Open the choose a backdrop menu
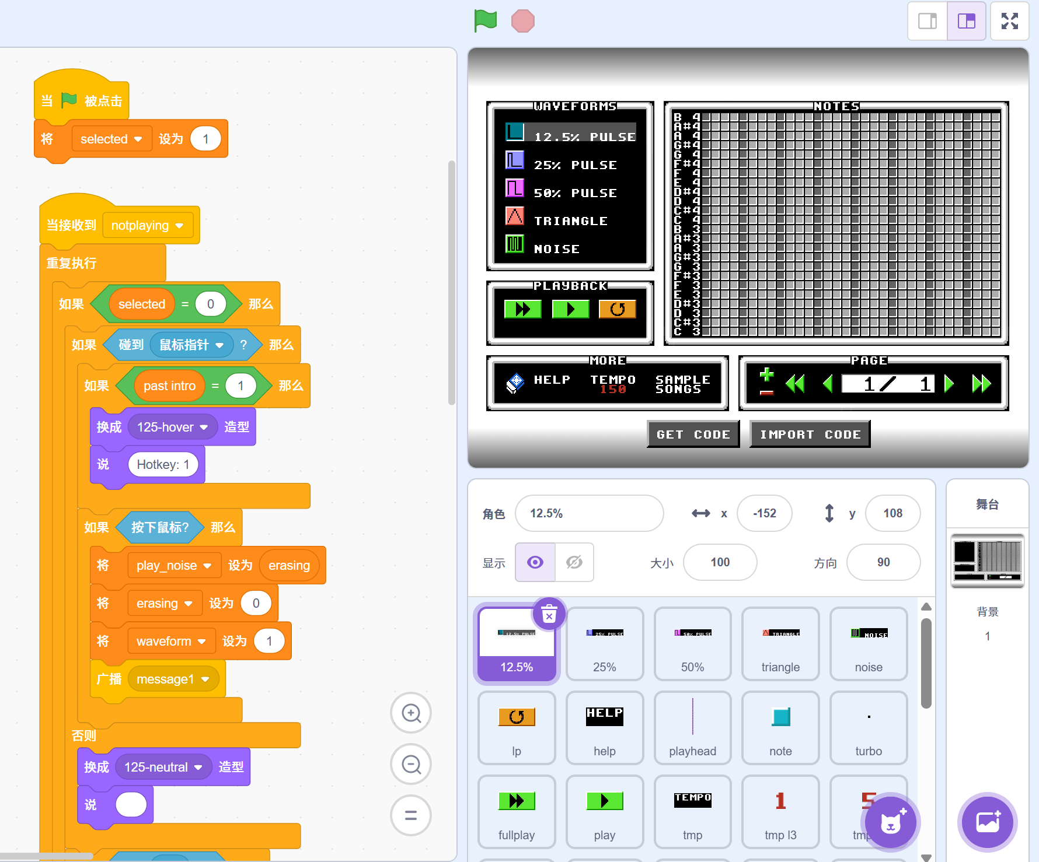The image size is (1039, 862). [x=988, y=822]
